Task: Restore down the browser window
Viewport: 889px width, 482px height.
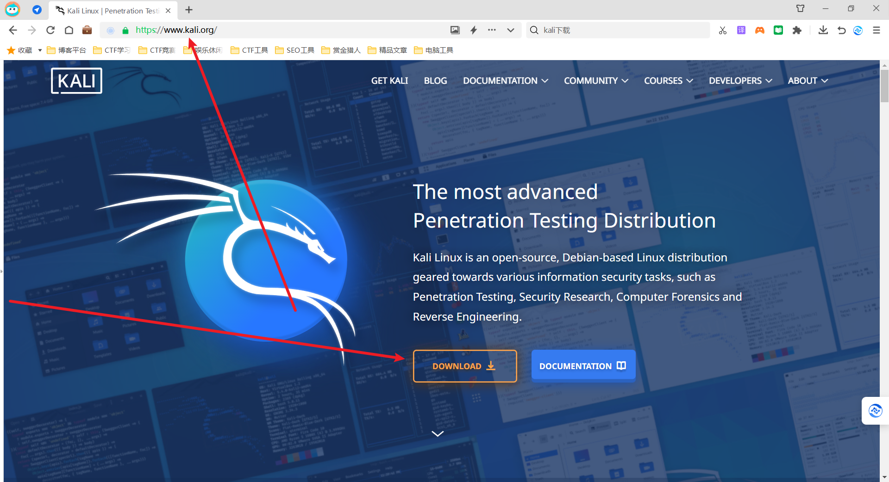Action: pyautogui.click(x=851, y=8)
